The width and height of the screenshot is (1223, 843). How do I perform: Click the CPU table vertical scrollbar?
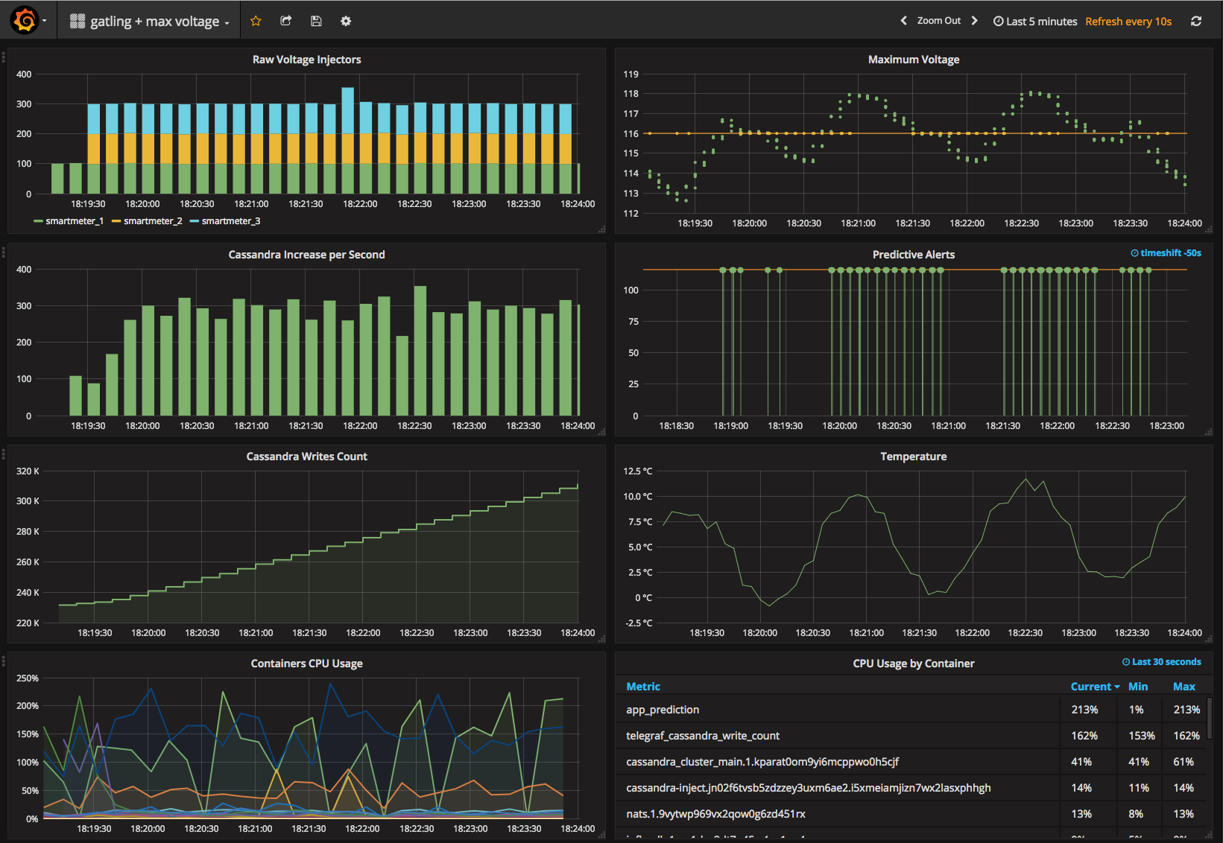[x=1210, y=719]
